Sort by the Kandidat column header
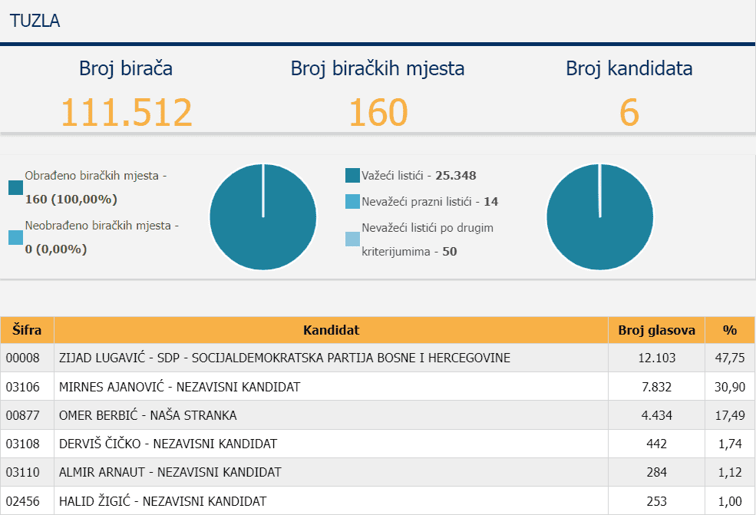This screenshot has width=756, height=515. 331,330
